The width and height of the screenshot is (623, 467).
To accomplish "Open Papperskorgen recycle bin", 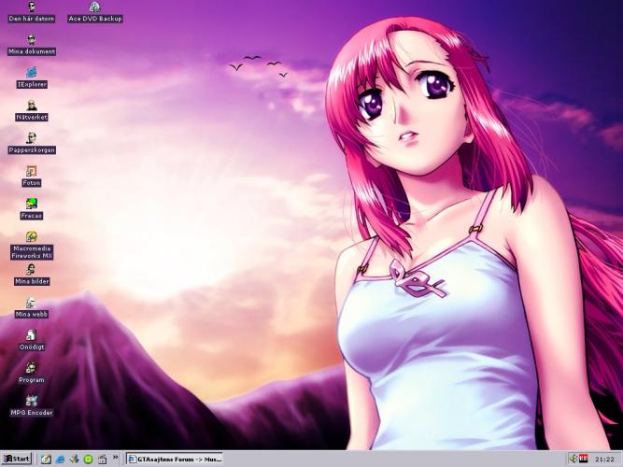I will (31, 139).
